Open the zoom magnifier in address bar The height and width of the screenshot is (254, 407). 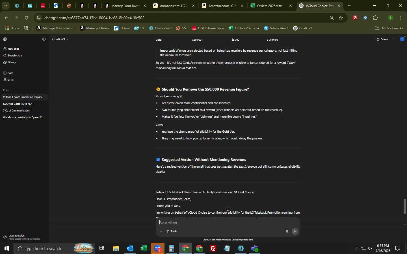tap(332, 18)
